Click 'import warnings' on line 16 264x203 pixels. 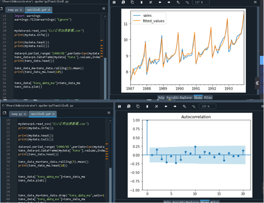point(27,16)
